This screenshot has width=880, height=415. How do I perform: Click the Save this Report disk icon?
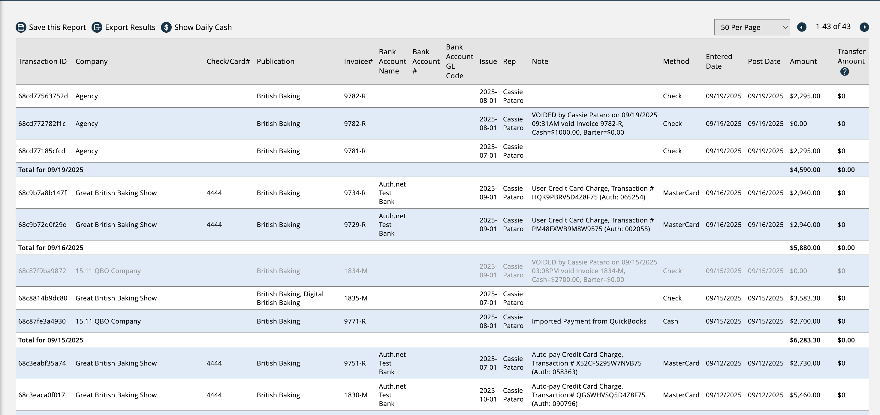(21, 27)
